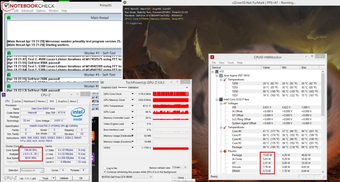Click the Prime95 Main thread window icon
This screenshot has width=340, height=182.
coord(8,18)
